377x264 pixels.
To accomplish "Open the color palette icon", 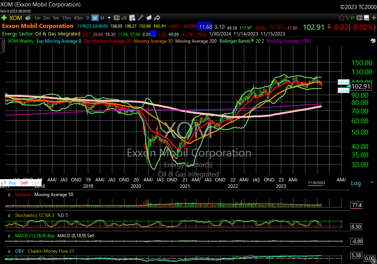I will point(373,41).
